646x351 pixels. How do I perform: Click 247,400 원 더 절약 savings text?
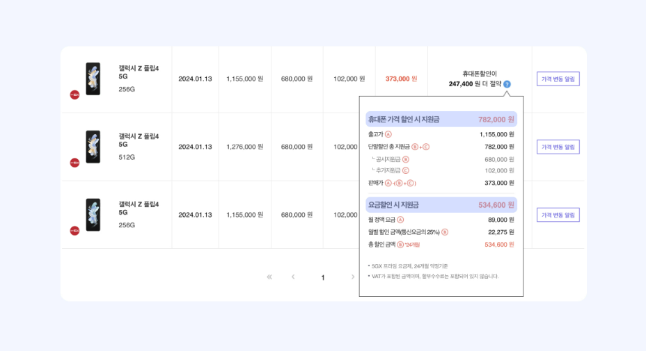pos(475,84)
